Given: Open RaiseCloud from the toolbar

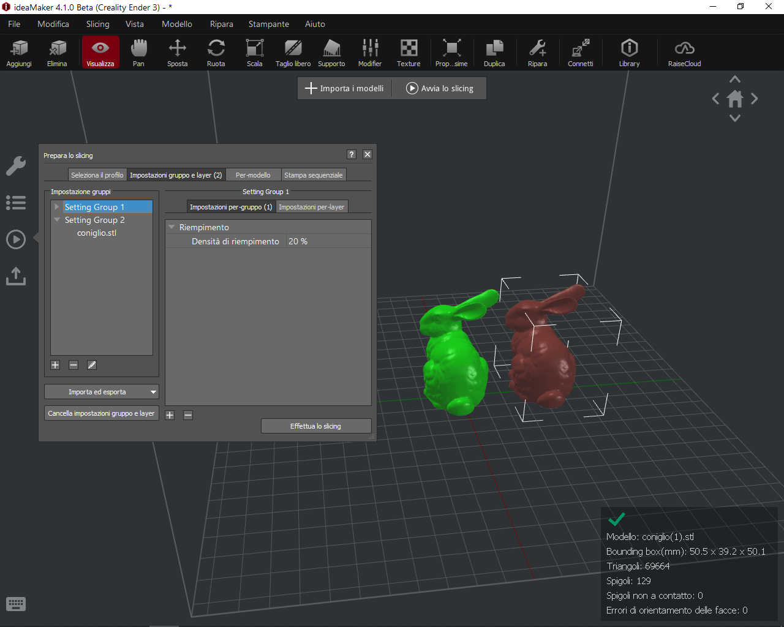Looking at the screenshot, I should click(684, 53).
